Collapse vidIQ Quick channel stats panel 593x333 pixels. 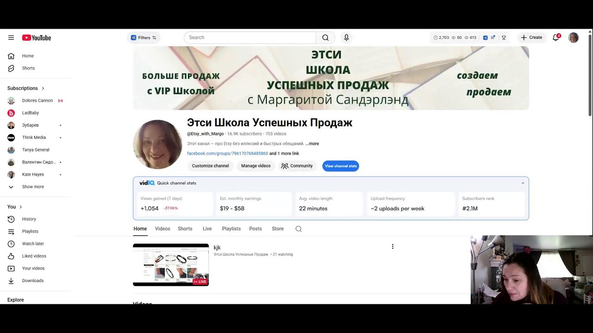(x=523, y=183)
